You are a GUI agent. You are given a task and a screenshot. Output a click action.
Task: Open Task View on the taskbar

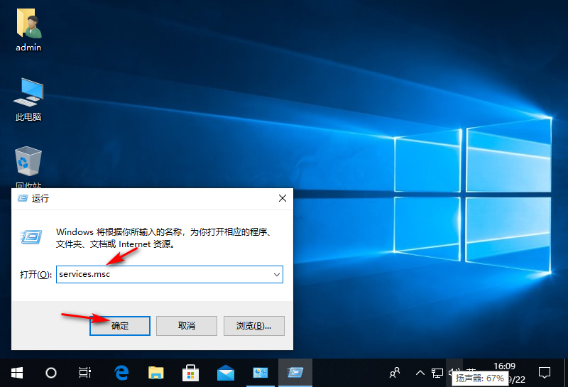pyautogui.click(x=85, y=372)
